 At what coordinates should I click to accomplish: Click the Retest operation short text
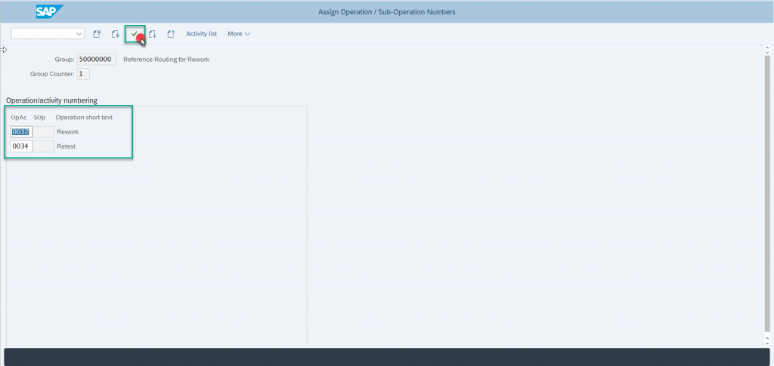click(67, 146)
